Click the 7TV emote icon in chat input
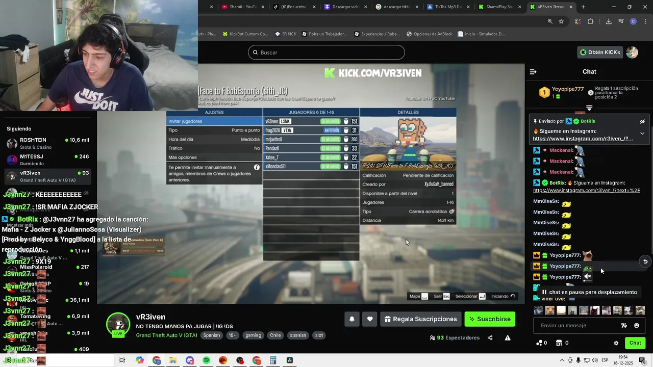The image size is (653, 367). [x=623, y=325]
